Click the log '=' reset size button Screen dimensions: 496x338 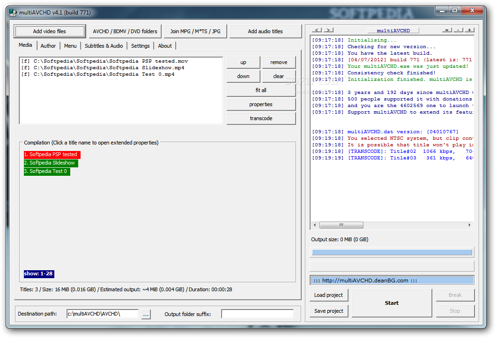pos(447,30)
